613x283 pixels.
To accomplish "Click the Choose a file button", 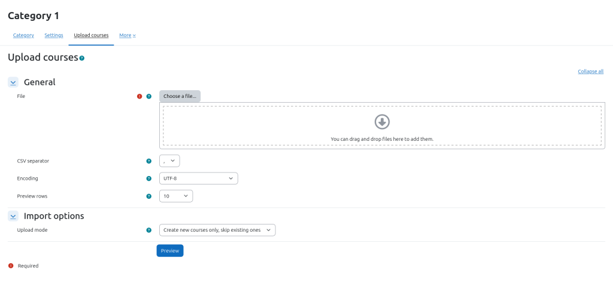I will [180, 96].
